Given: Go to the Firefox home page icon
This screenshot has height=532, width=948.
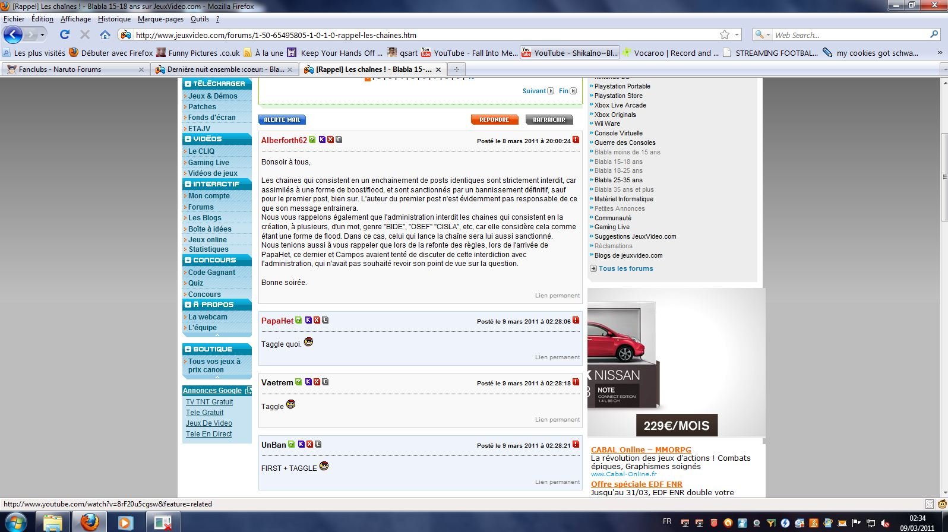Looking at the screenshot, I should tap(105, 35).
